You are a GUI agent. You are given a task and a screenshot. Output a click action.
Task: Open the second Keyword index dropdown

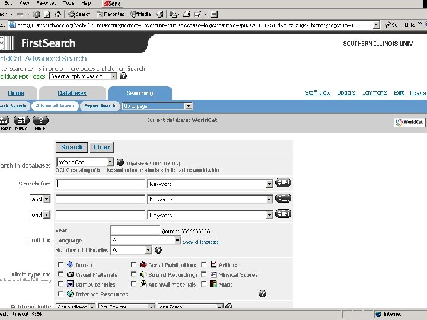point(210,200)
